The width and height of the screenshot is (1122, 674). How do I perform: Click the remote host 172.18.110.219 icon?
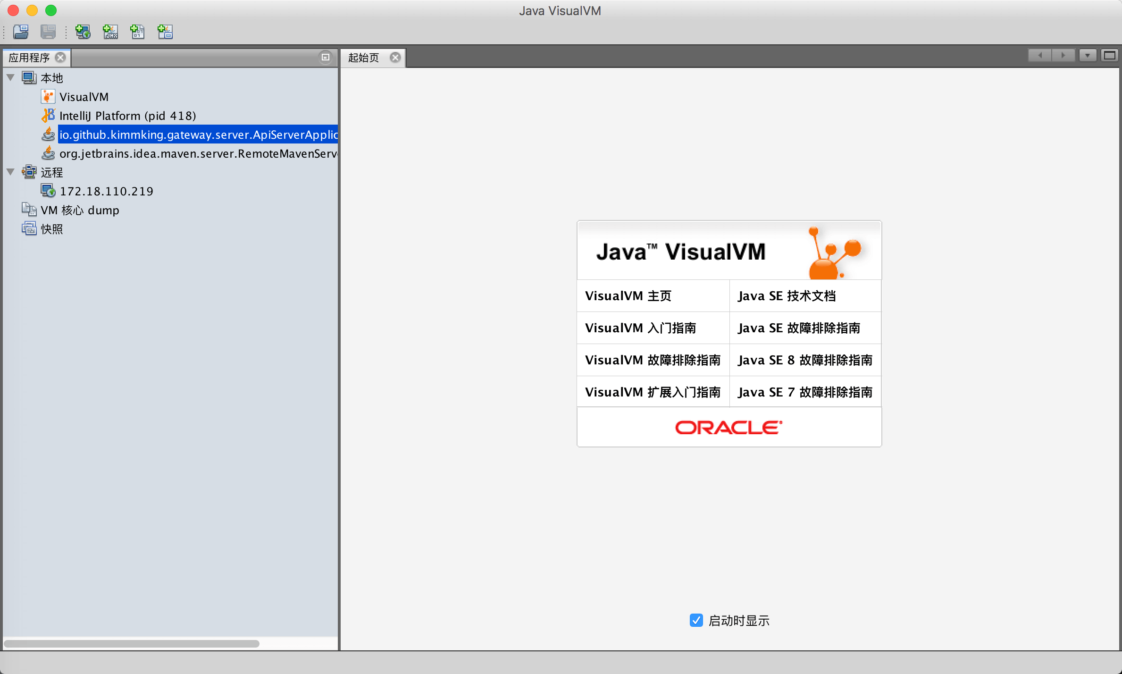click(48, 191)
